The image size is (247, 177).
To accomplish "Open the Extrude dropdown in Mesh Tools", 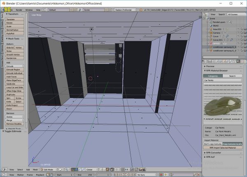I will click(x=15, y=66).
